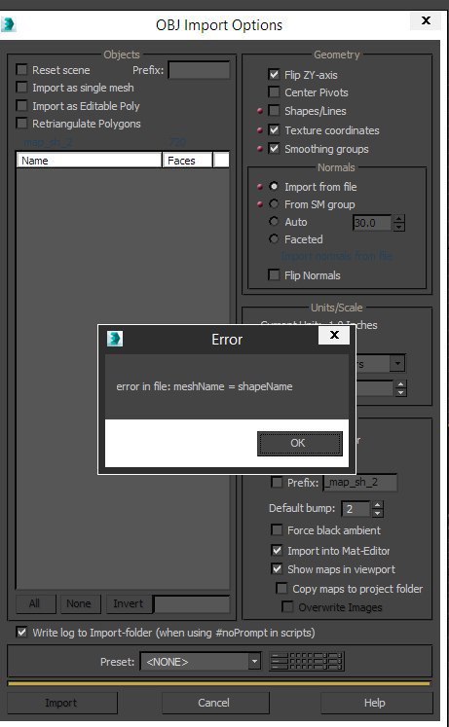Close the OBJ Import Options window

[426, 20]
